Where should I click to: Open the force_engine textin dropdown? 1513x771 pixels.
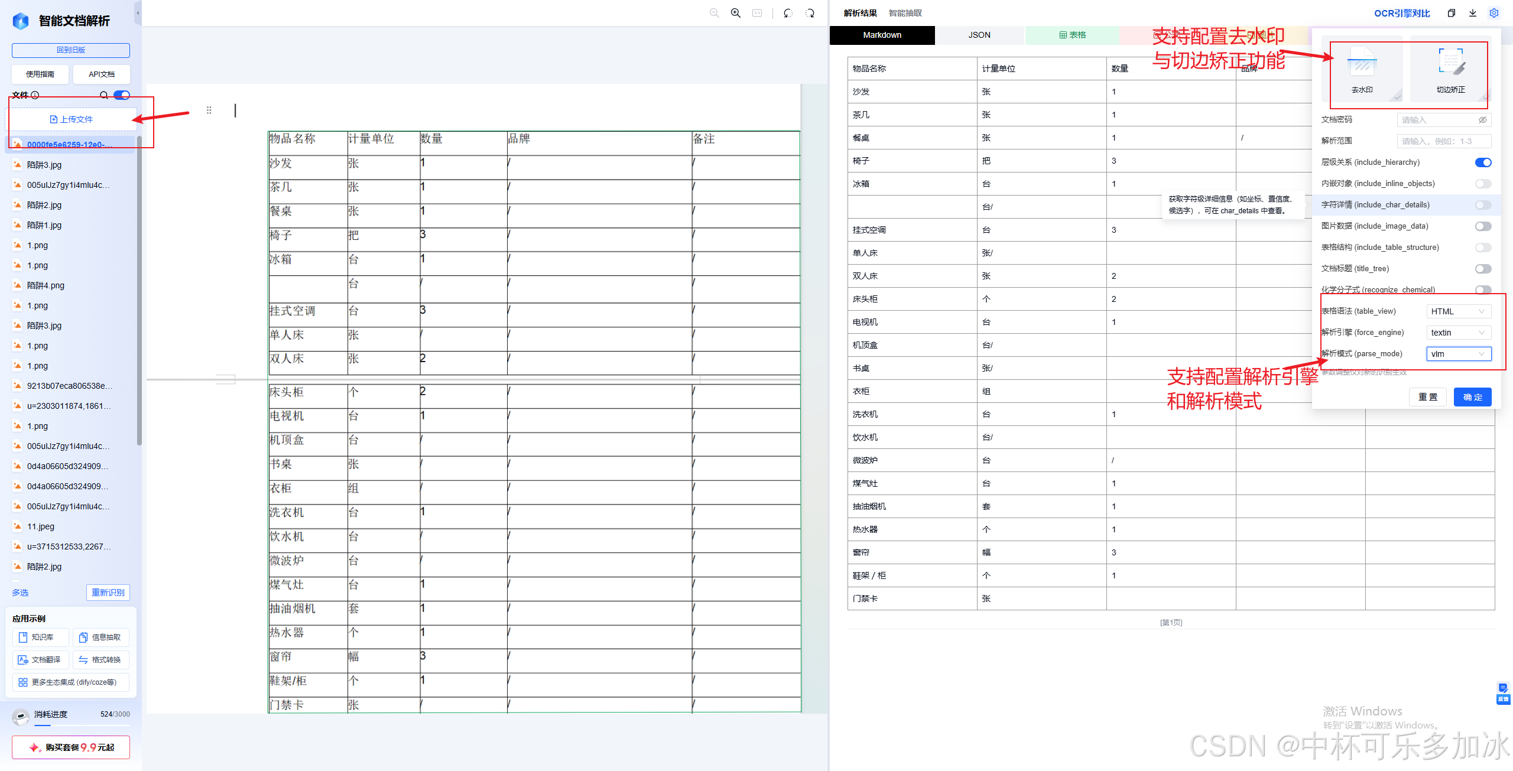click(1459, 333)
